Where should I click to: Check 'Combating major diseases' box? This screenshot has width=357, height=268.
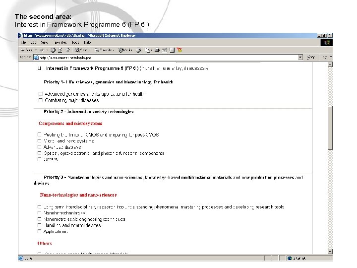[41, 100]
